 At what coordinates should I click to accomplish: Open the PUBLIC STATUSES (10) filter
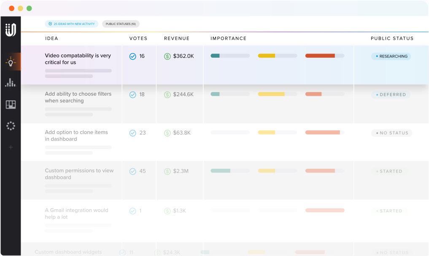coord(121,24)
